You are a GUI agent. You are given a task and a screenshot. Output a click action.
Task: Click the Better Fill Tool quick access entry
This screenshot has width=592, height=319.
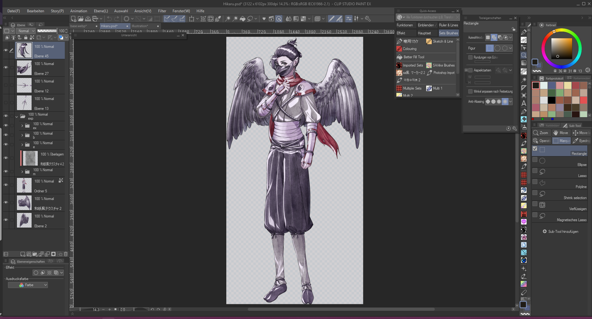click(414, 57)
